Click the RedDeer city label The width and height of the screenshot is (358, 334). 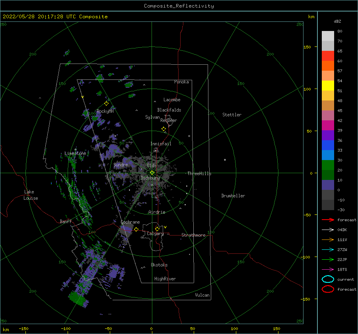pos(169,120)
